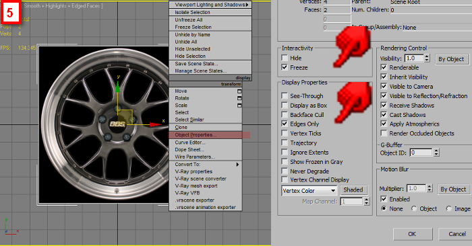Choose Unhide All menu entry

coord(210,42)
